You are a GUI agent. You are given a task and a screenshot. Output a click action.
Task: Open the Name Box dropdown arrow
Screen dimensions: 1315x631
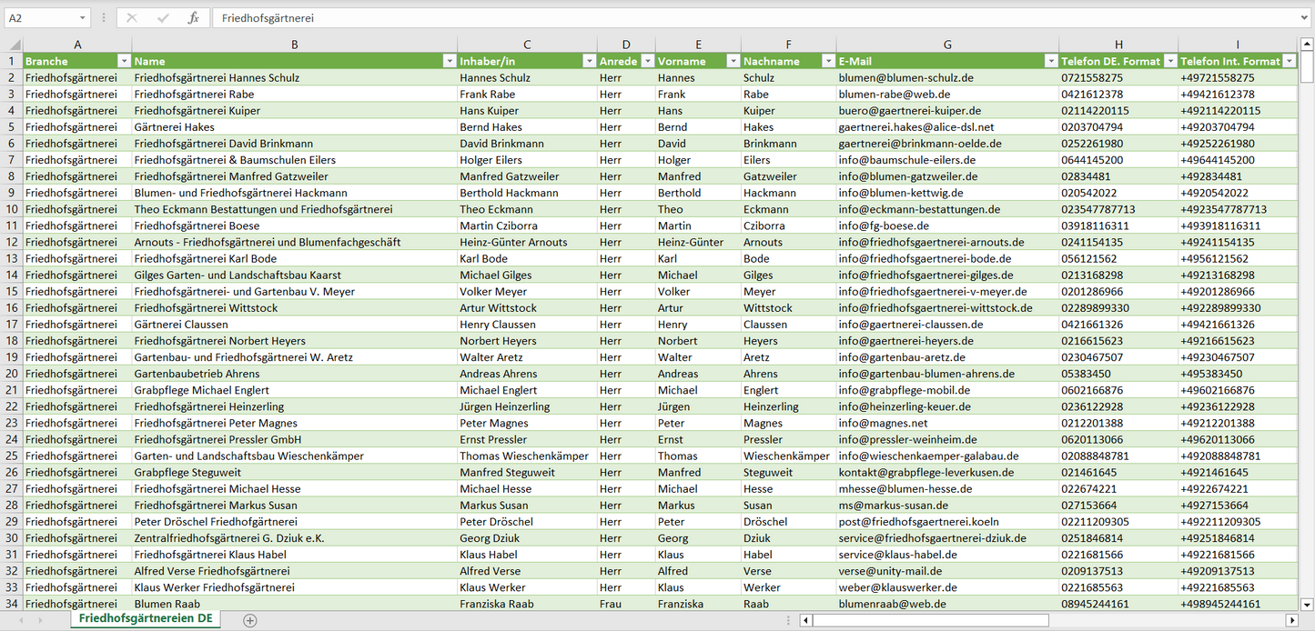(x=82, y=18)
